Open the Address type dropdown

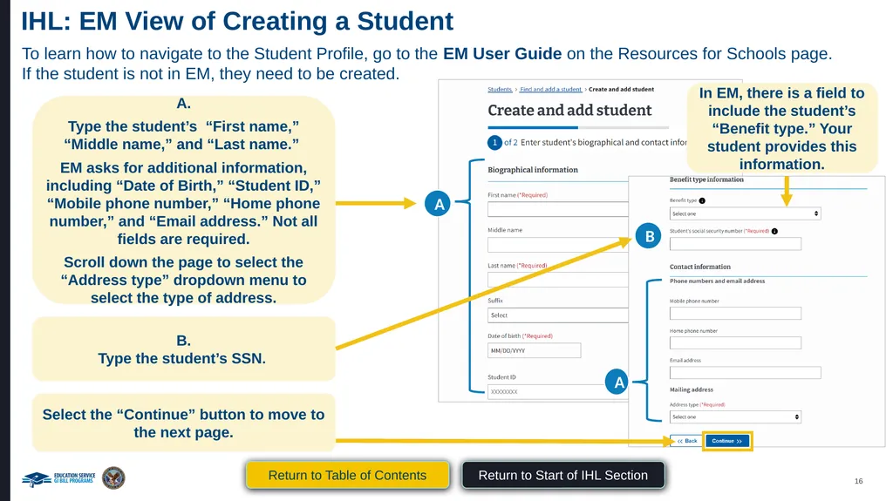735,416
